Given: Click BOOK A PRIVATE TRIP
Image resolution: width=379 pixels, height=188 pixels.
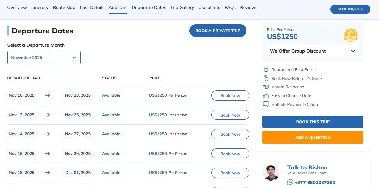Looking at the screenshot, I should (218, 31).
